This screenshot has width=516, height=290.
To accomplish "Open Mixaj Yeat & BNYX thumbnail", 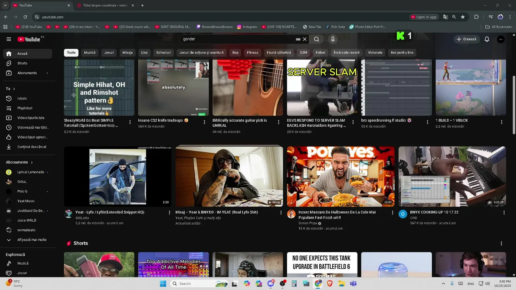I will [229, 176].
